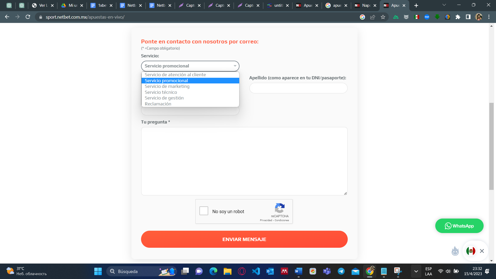This screenshot has width=496, height=279.
Task: Click the Google search icon in address bar
Action: [362, 17]
